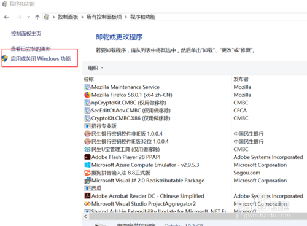Click the npCryptoKit.CMBC icon
Screen dimensions: 307x226
[87, 103]
